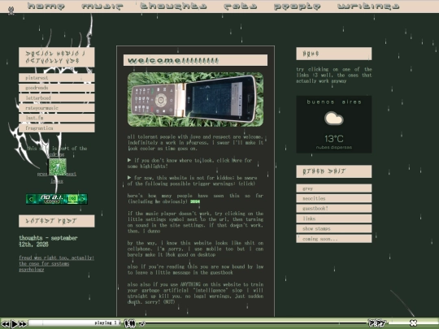The image size is (439, 329).
Task: Open the rateyourmusic link
Action: (57, 108)
